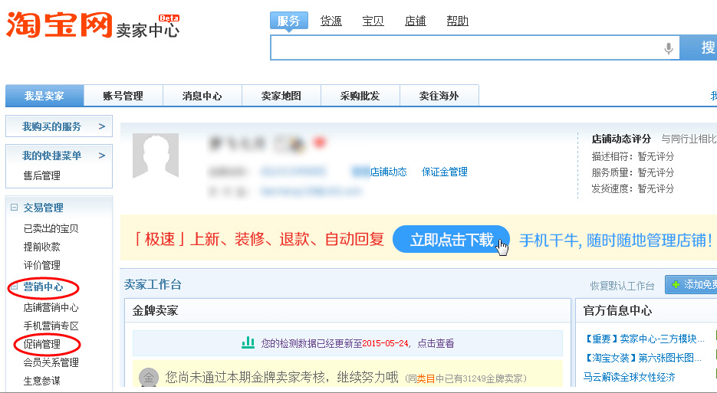Click the 添加免费 green plus button

click(691, 285)
